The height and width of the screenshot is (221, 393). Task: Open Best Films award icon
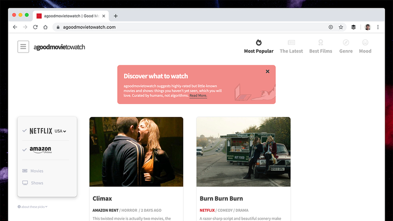pos(321,42)
